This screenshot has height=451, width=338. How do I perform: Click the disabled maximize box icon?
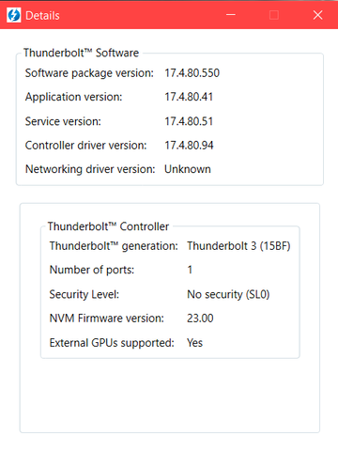274,15
